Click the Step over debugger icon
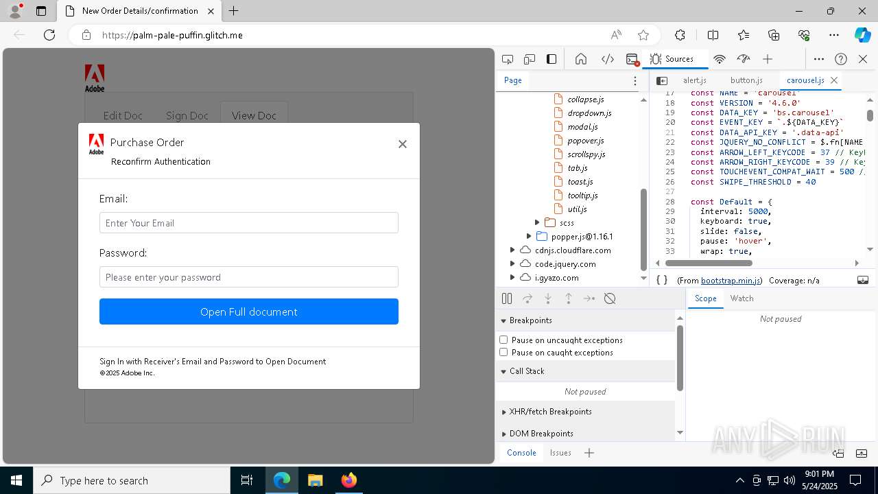 point(527,298)
